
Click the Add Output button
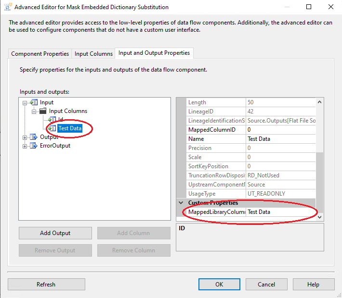[x=55, y=233]
